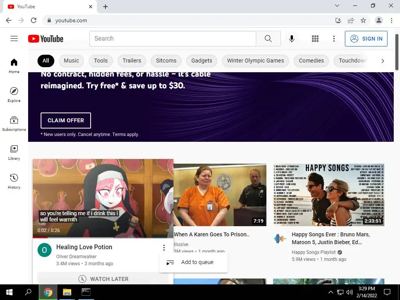Image resolution: width=400 pixels, height=300 pixels.
Task: Select the Trailers filter chip
Action: 132,61
